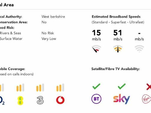The width and height of the screenshot is (151, 113).
Task: Click the Standard broadband speed gauge icon
Action: [x=96, y=49]
